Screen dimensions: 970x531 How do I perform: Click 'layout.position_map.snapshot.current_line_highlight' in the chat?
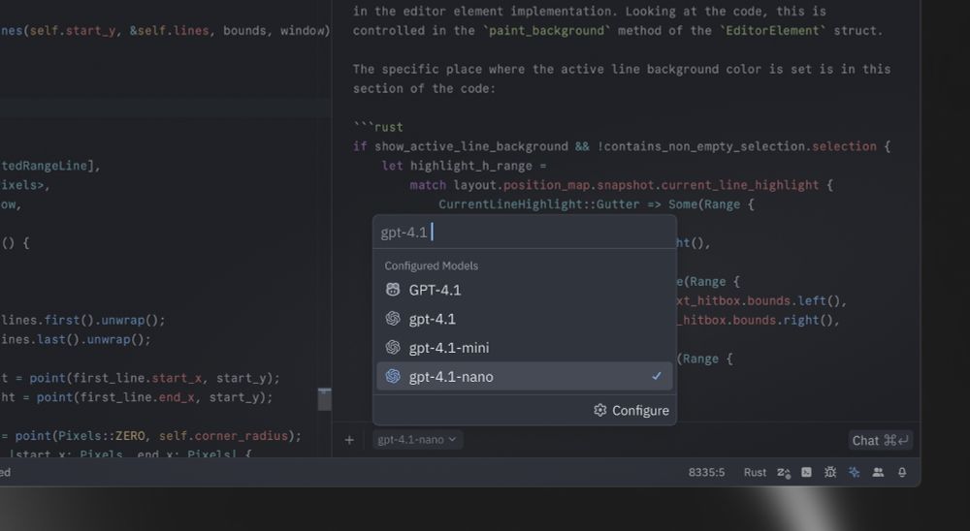[636, 185]
